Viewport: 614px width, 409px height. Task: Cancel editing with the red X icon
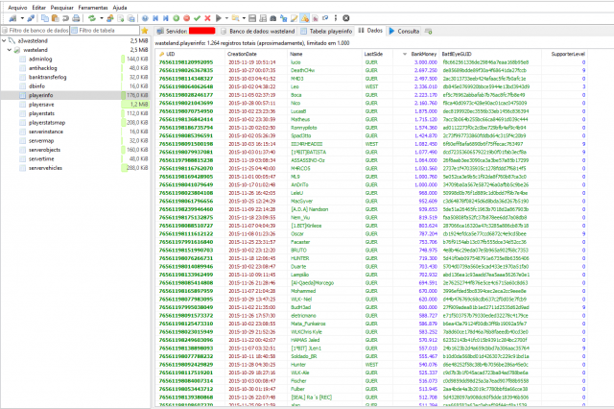click(207, 18)
